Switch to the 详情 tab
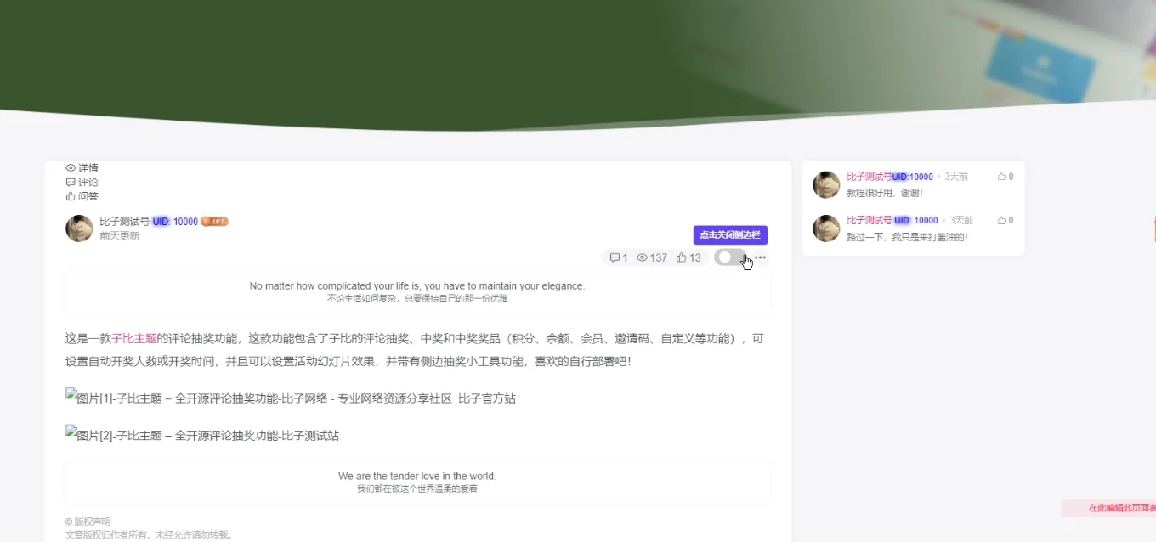 pos(82,167)
